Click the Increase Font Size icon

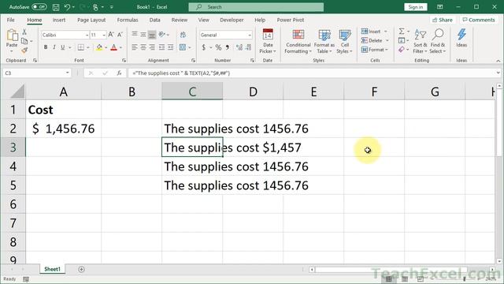click(111, 35)
